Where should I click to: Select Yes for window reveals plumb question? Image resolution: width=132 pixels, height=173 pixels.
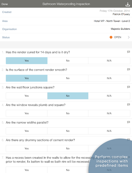tap(27, 113)
